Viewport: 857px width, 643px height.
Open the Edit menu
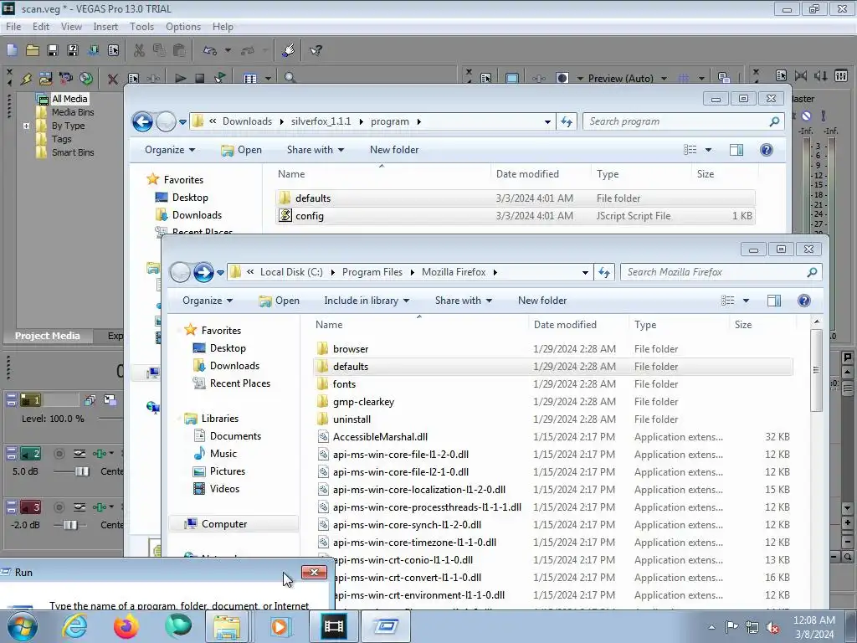click(x=41, y=26)
